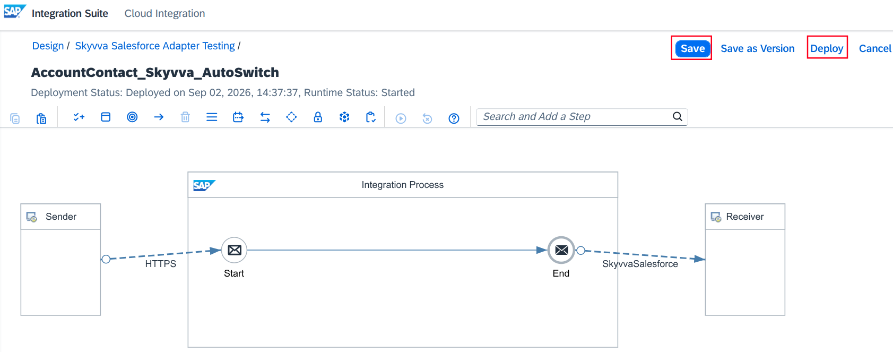
Task: Open the Design breadcrumb link
Action: coord(48,46)
